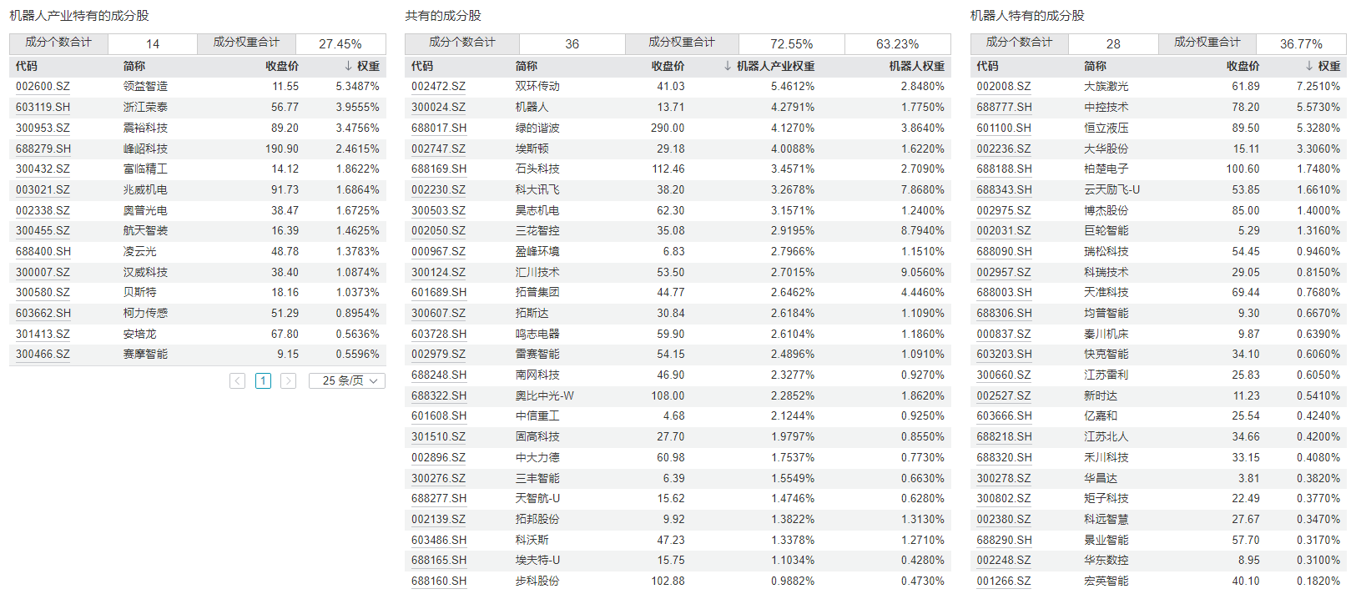
Task: Open stock code link 688777.SH
Action: point(1005,108)
